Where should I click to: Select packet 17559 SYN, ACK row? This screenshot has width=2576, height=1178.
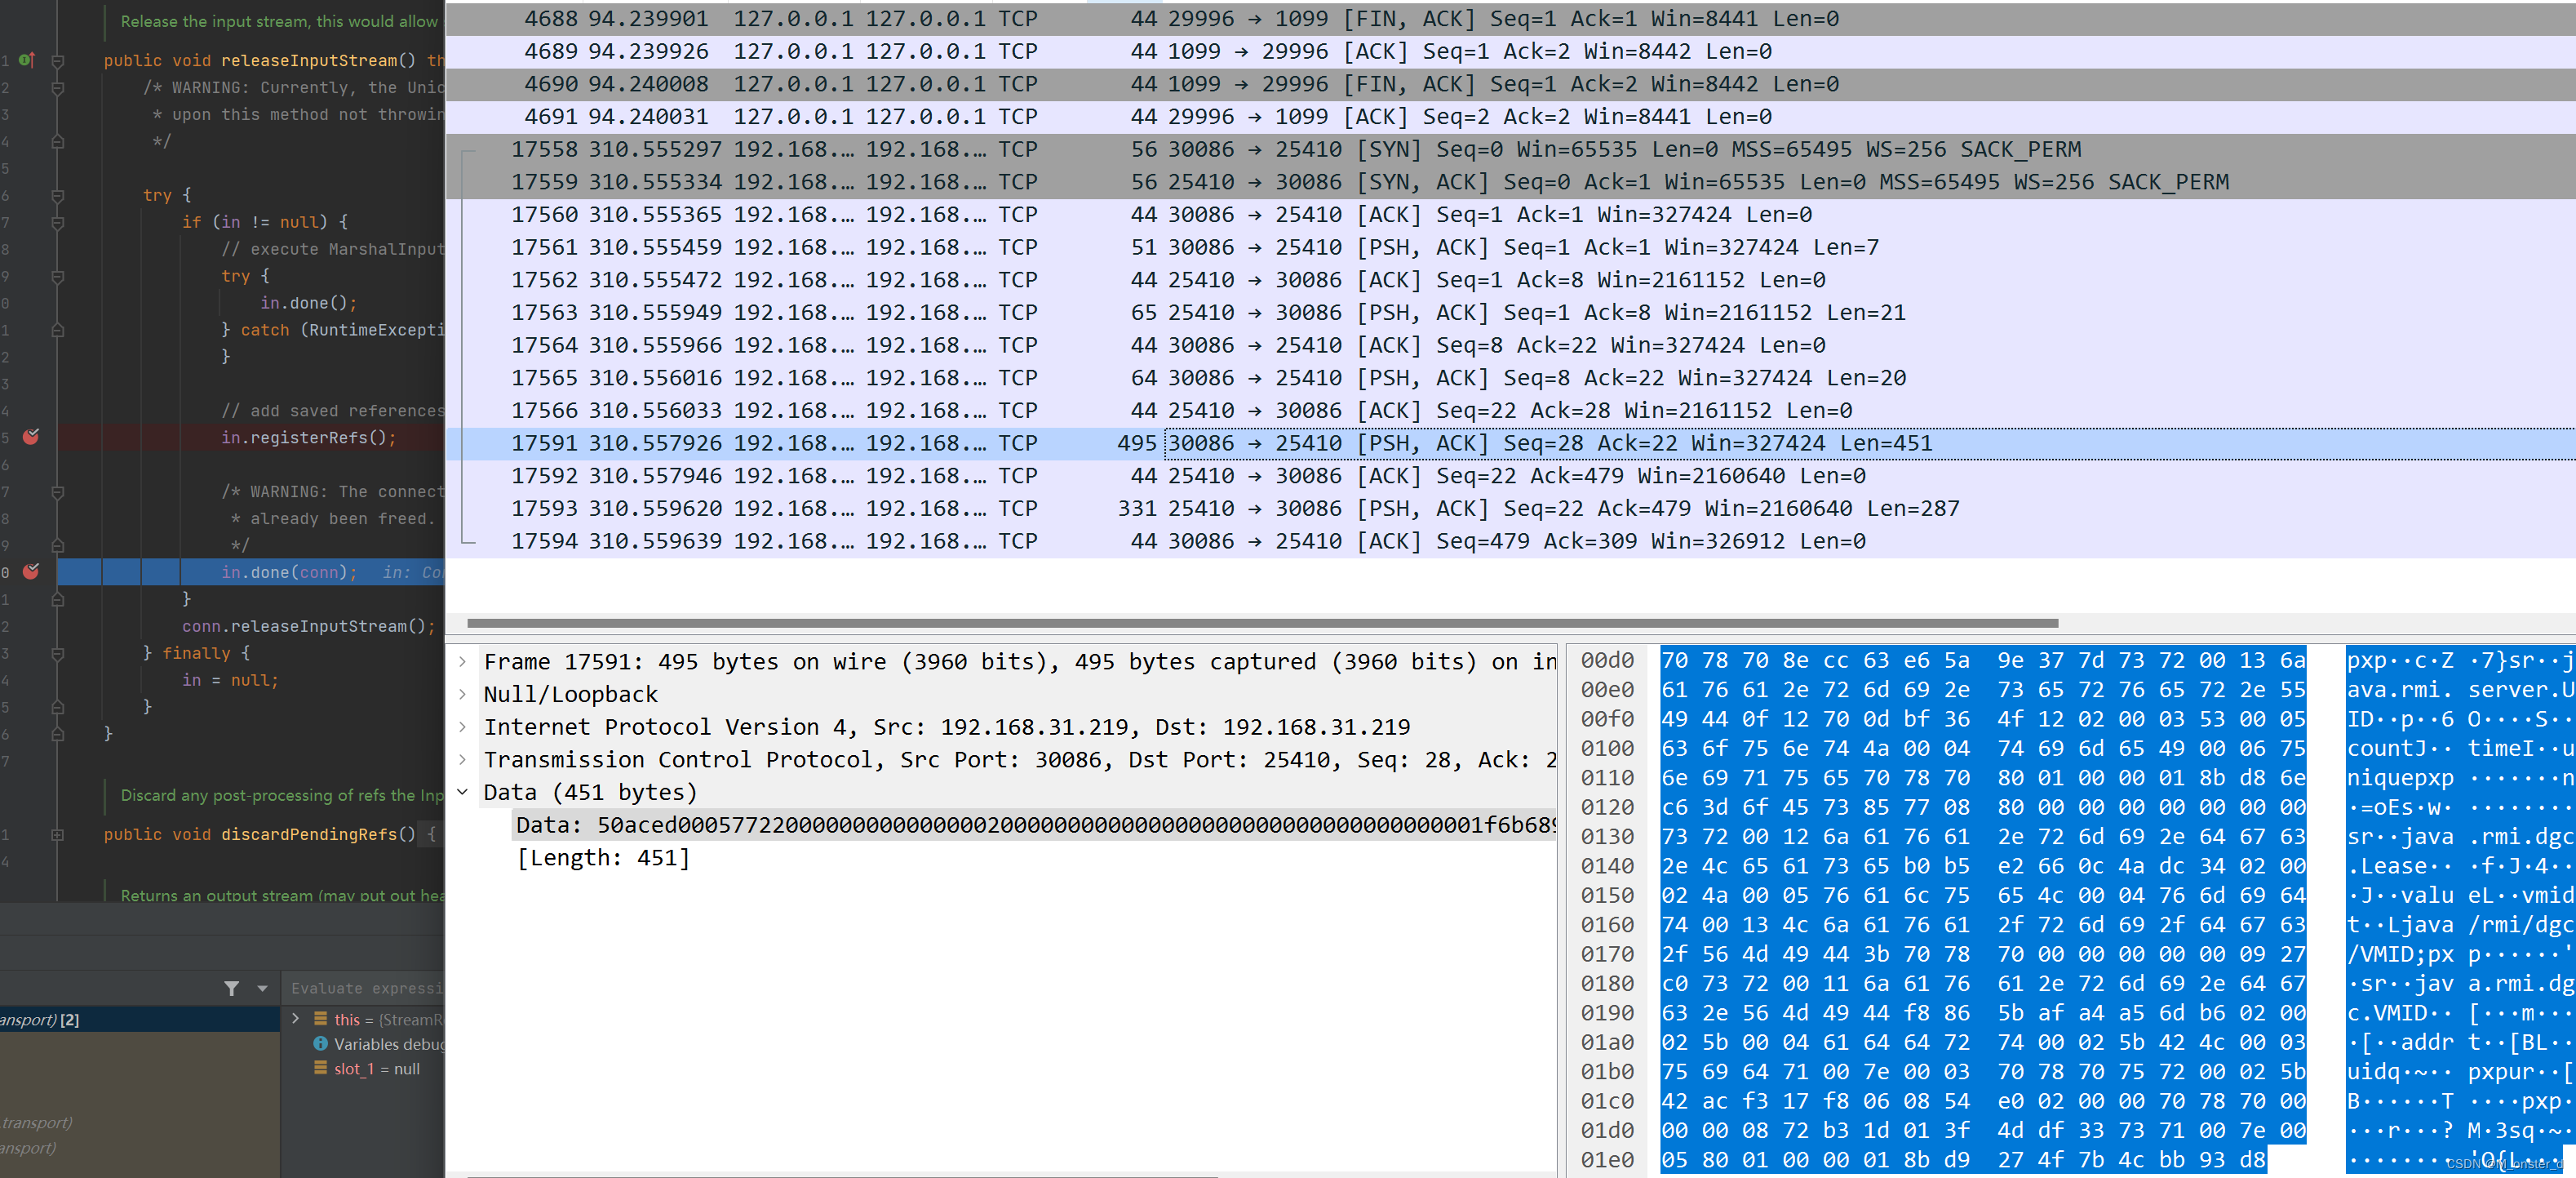pos(1510,182)
